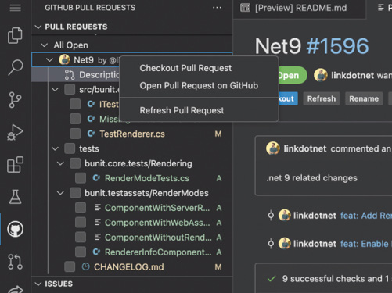This screenshot has width=392, height=293.
Task: Tick the checkbox for TestRenderer.cs
Action: pos(75,134)
